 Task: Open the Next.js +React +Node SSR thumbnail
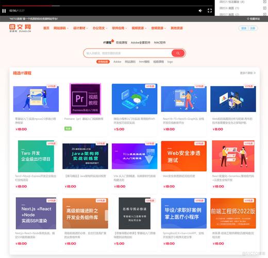36,213
